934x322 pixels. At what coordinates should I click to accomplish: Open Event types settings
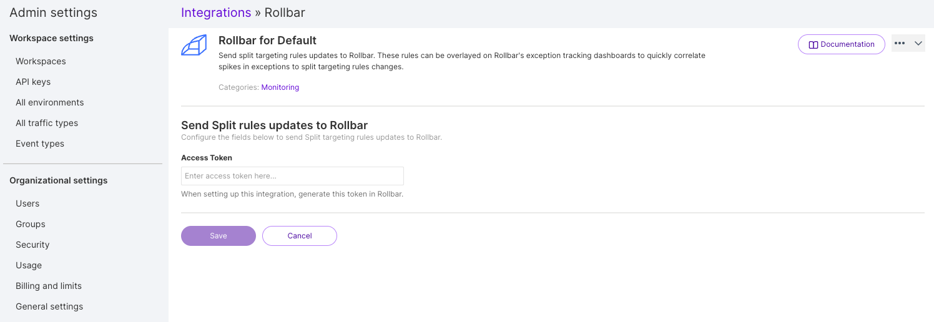(40, 144)
